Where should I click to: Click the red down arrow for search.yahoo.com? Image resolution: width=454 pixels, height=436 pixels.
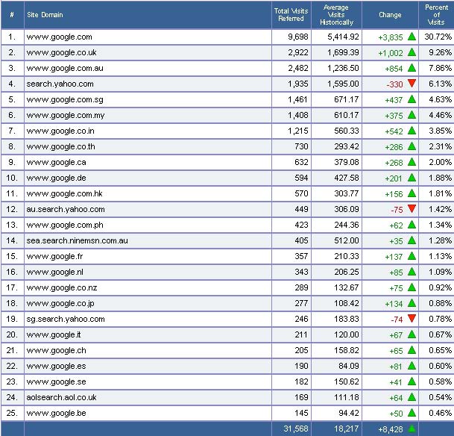pos(411,84)
